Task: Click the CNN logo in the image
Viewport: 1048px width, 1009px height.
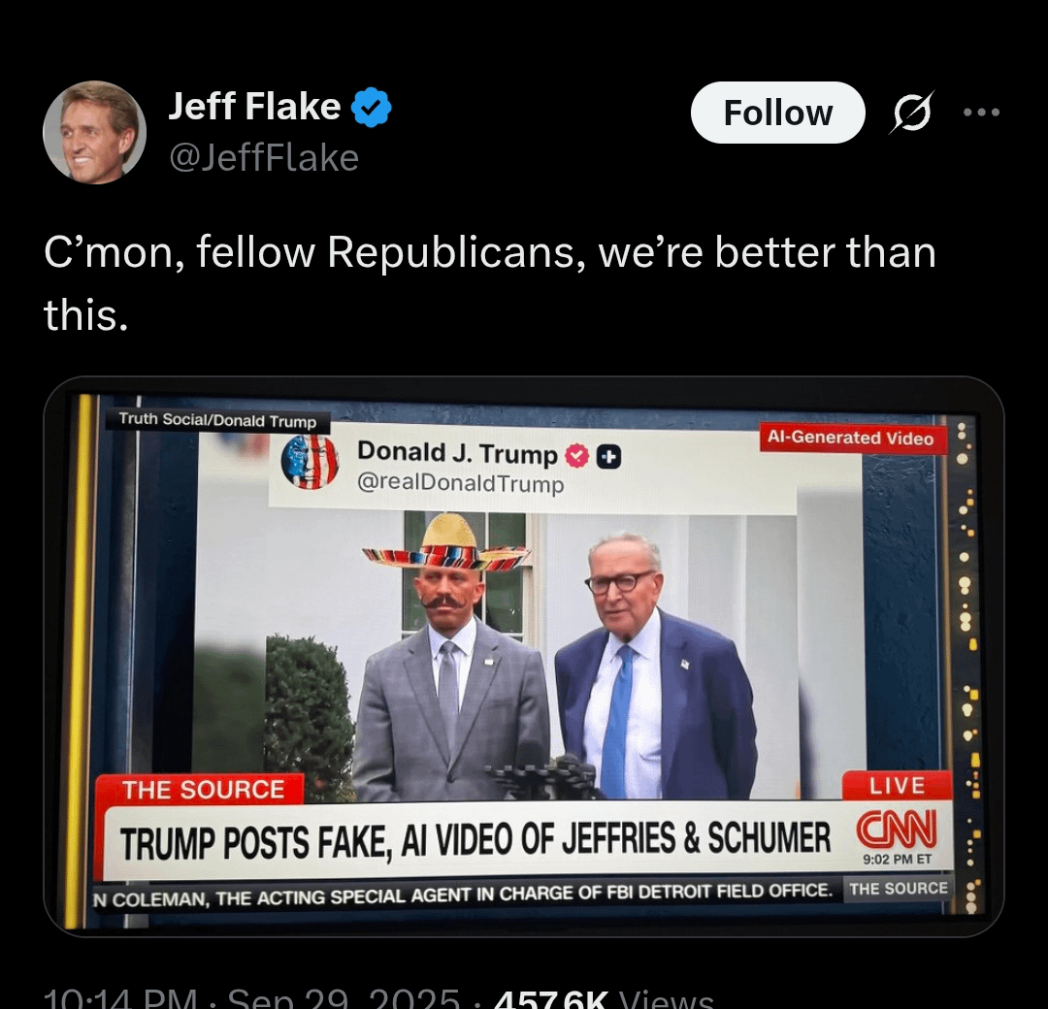Action: (897, 829)
